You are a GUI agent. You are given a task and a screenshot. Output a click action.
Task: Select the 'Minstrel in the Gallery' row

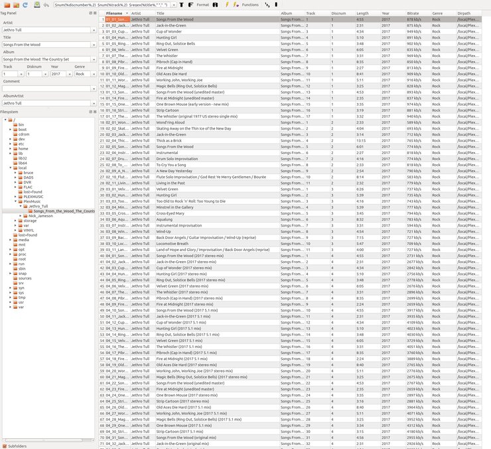(290, 207)
